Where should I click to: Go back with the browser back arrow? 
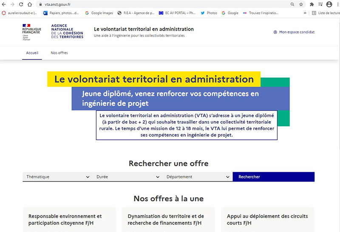coord(4,4)
